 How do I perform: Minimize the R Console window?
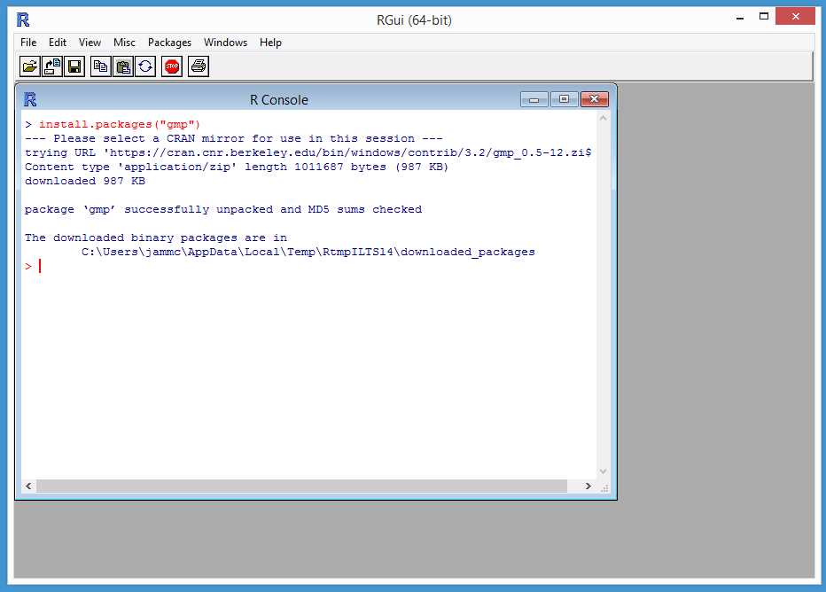coord(534,99)
